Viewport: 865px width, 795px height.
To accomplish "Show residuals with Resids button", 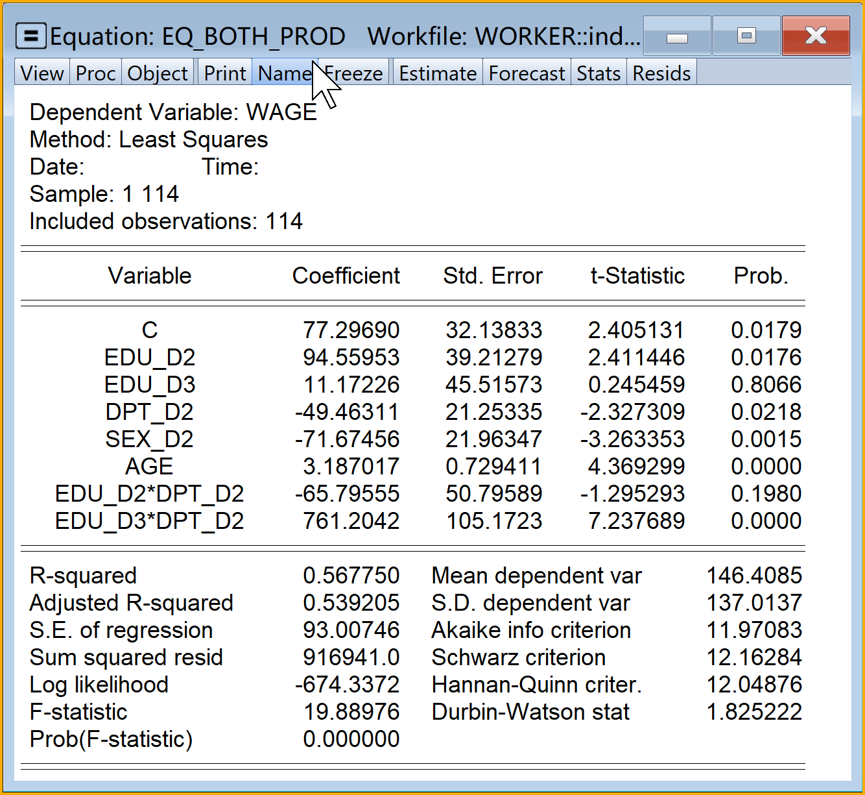I will tap(661, 73).
